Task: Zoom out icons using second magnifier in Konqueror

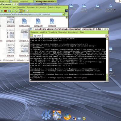Action: pyautogui.click(x=17, y=11)
